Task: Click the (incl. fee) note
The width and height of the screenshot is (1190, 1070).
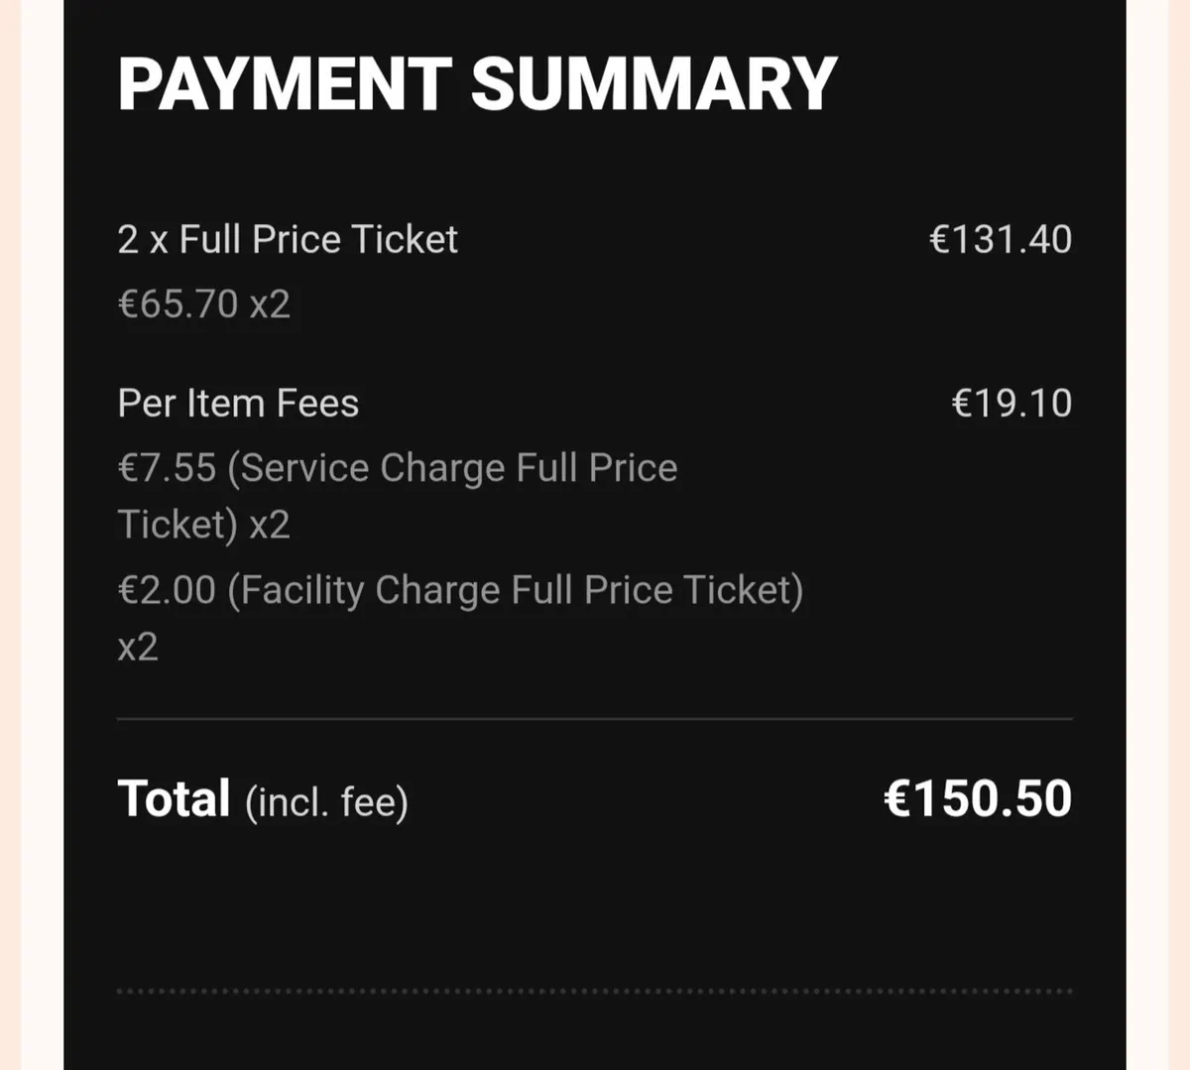Action: coord(327,802)
